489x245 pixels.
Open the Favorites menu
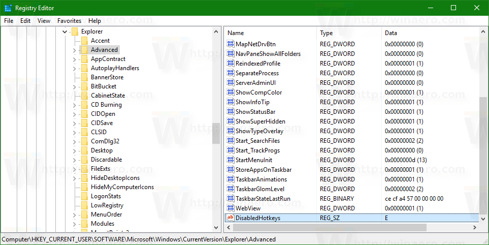pos(69,21)
